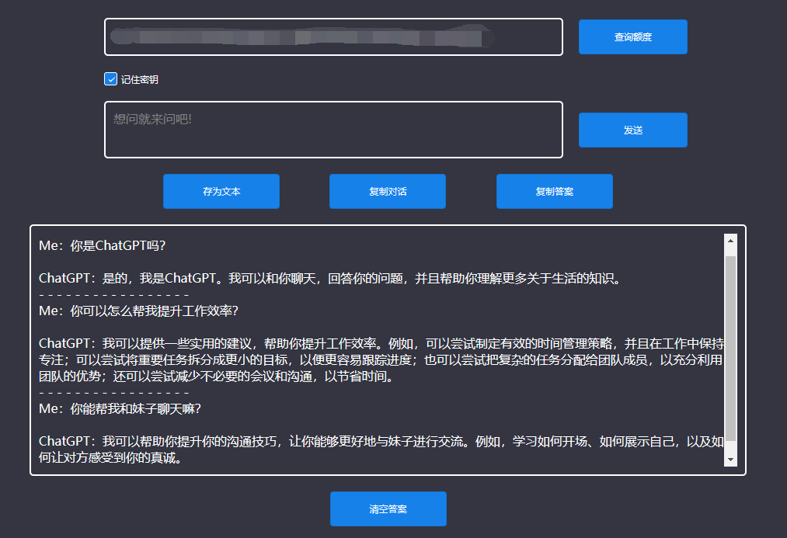Click the 查询额度 button to check quota

click(x=632, y=36)
